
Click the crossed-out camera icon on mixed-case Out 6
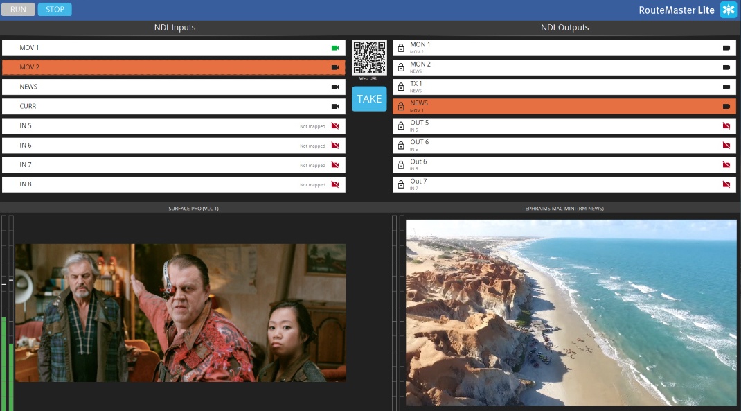coord(726,165)
